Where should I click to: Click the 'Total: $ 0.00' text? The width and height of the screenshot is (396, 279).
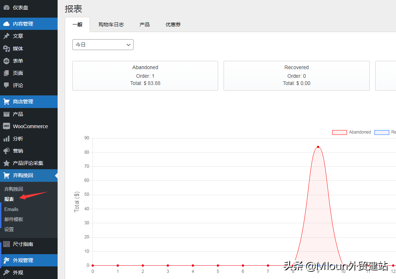[297, 83]
